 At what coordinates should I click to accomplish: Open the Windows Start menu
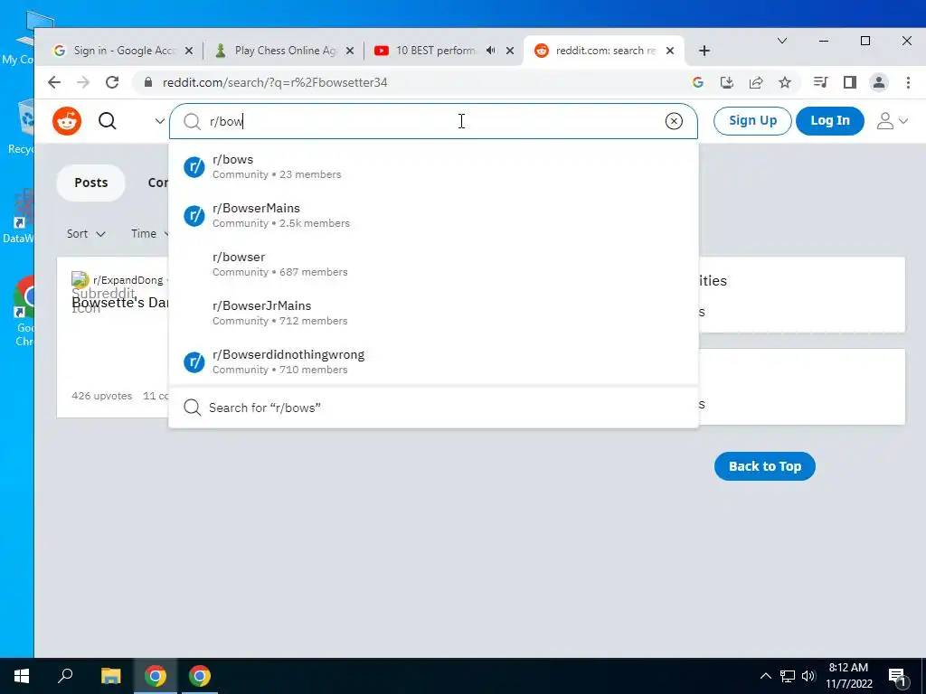click(22, 676)
